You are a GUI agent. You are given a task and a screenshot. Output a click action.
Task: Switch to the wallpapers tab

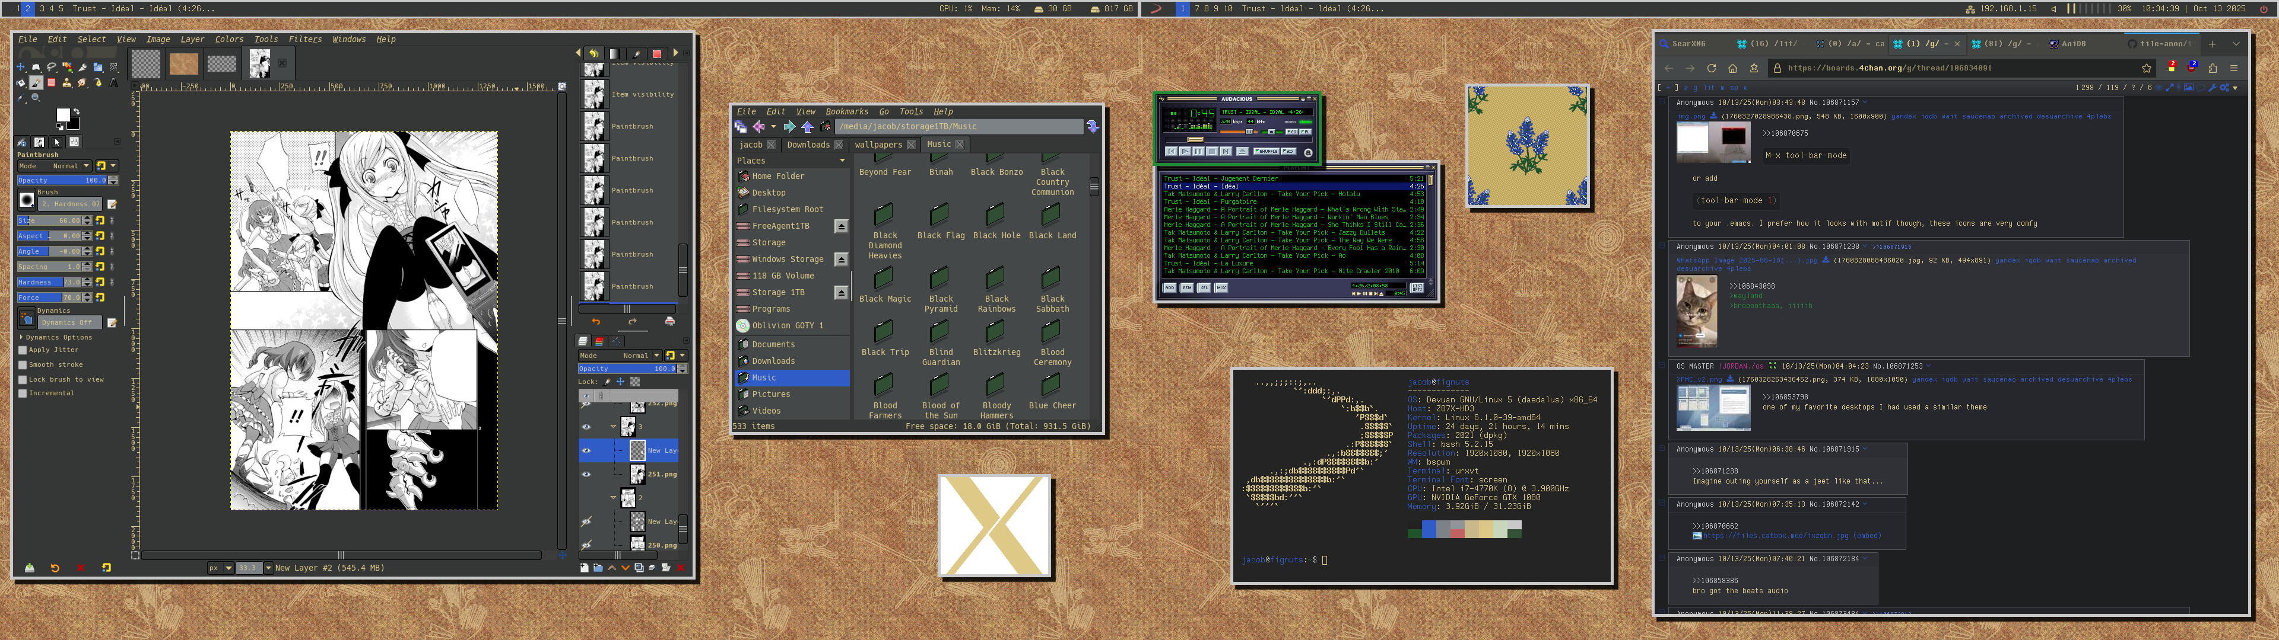click(878, 145)
